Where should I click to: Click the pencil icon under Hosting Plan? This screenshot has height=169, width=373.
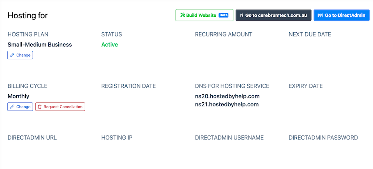[x=12, y=55]
